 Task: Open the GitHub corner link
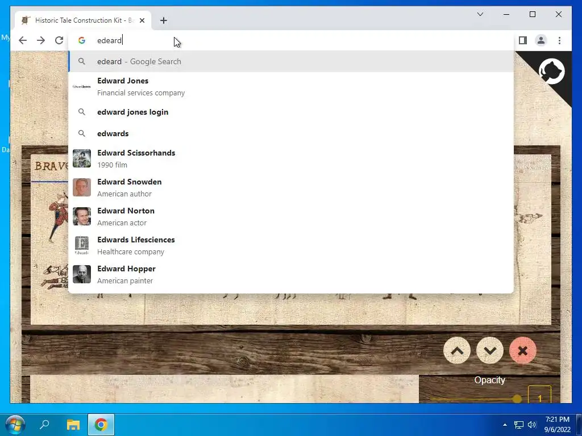click(x=551, y=71)
